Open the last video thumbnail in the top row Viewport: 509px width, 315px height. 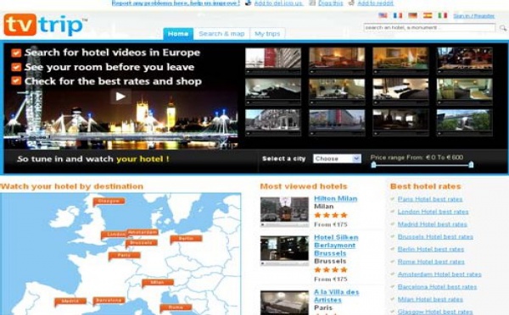point(465,60)
